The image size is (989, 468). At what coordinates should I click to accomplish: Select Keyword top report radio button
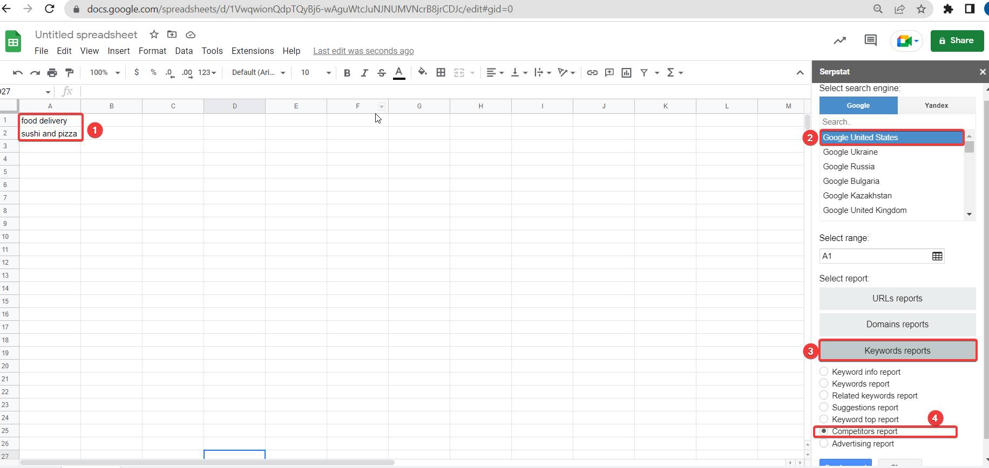[x=824, y=419]
